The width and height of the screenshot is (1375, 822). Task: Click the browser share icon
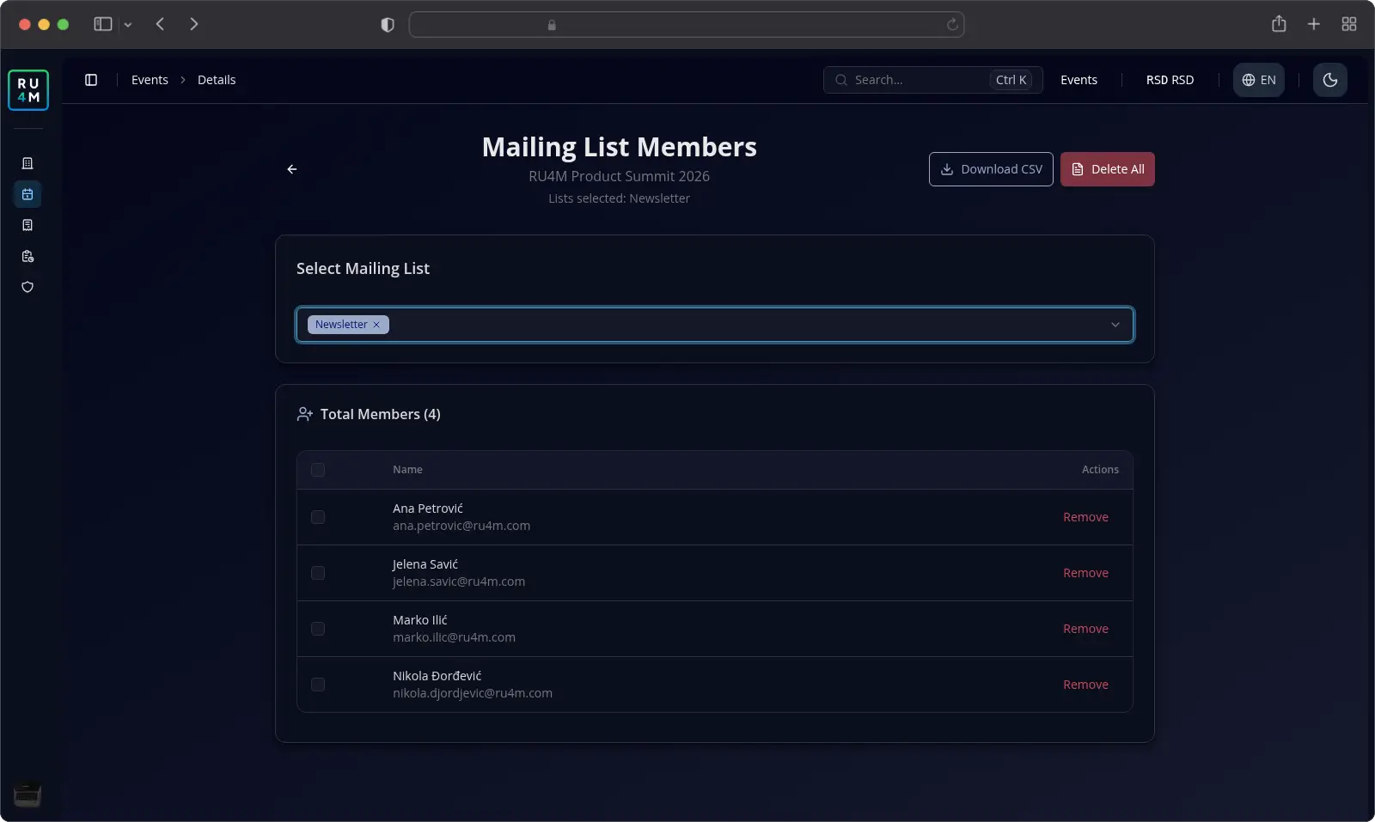coord(1279,24)
